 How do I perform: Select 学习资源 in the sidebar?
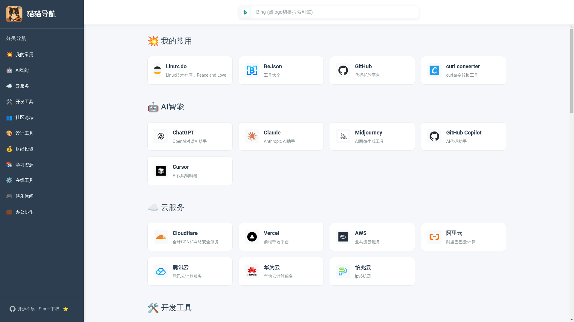pos(42,165)
